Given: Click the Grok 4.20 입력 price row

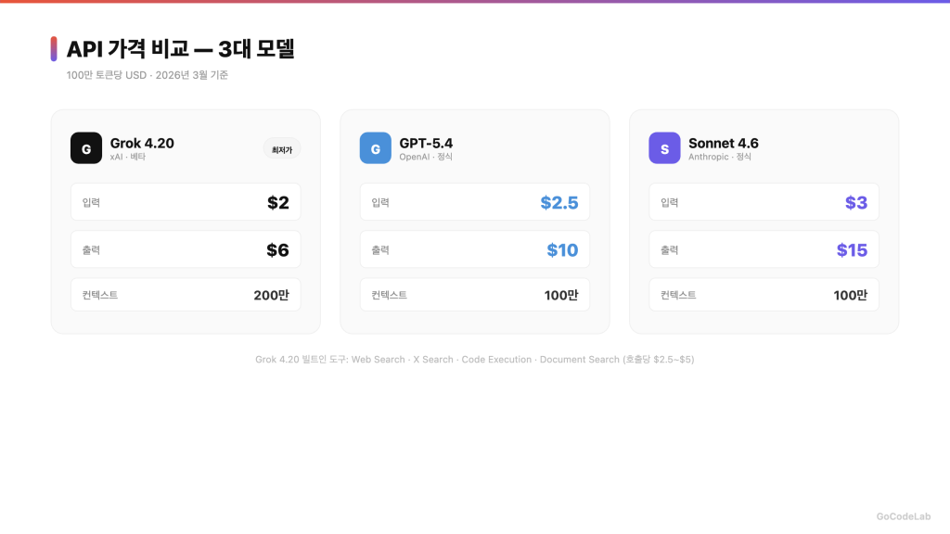Looking at the screenshot, I should [186, 202].
